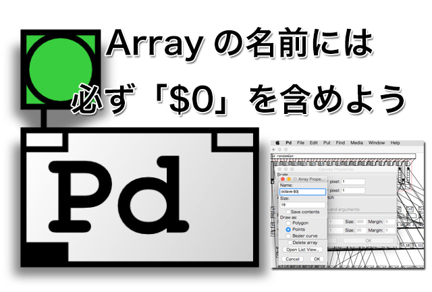This screenshot has height=292, width=432.
Task: Enable the Save contents checkbox
Action: pyautogui.click(x=288, y=212)
